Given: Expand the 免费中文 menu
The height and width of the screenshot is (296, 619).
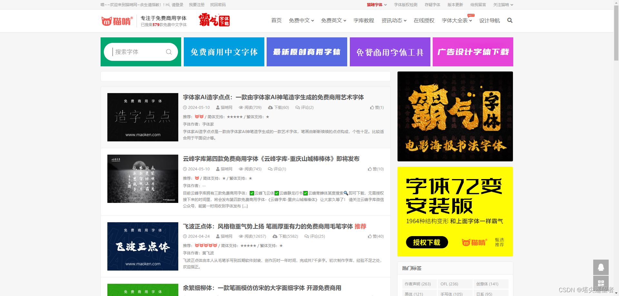Looking at the screenshot, I should point(301,20).
